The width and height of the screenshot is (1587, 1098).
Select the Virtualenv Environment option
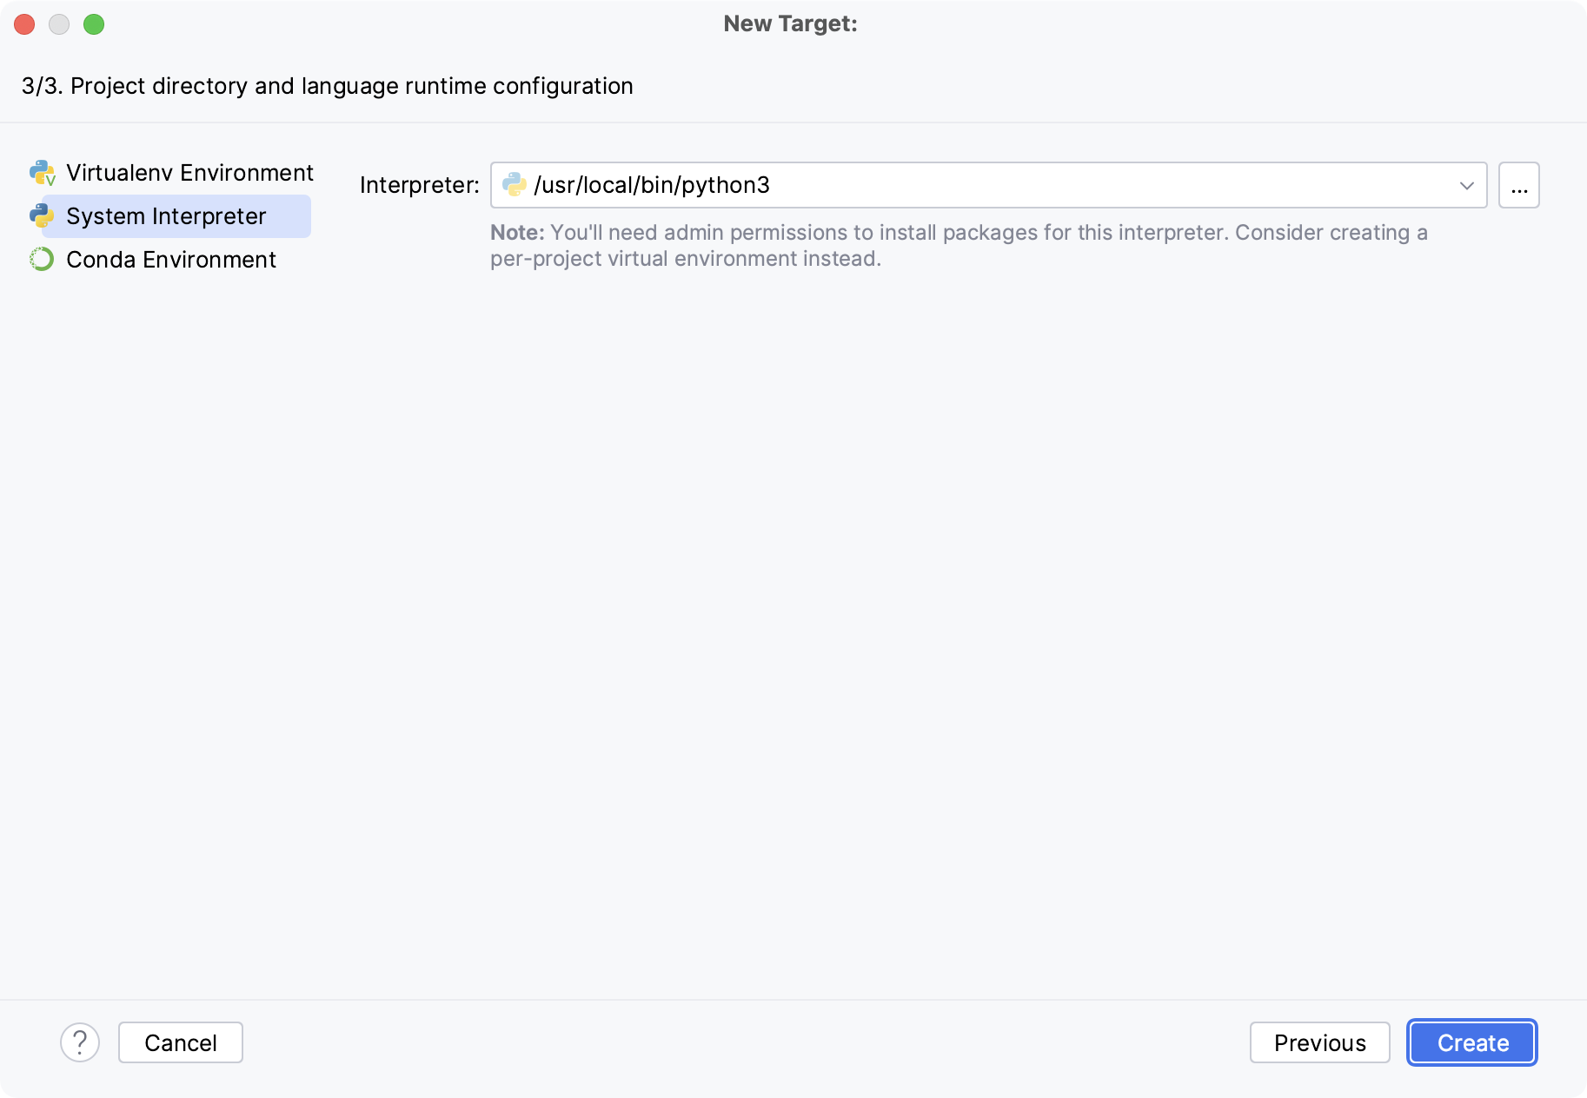[x=189, y=172]
